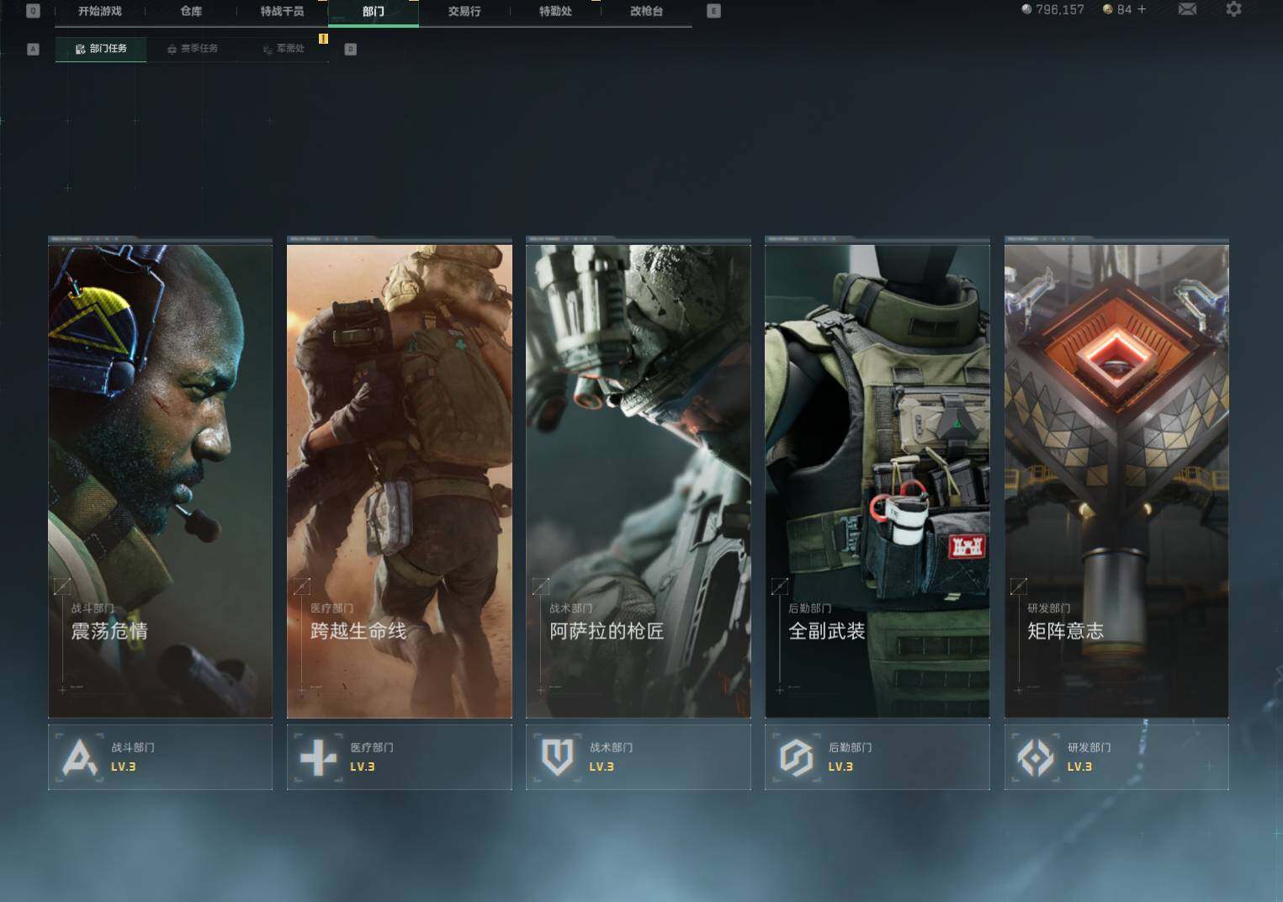Open the 震荡危情 combat mission card
This screenshot has width=1283, height=902.
point(160,478)
